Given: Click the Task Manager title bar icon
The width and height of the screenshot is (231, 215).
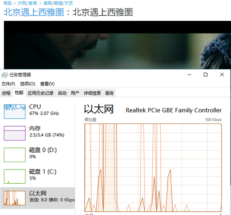Looking at the screenshot, I should [x=5, y=74].
